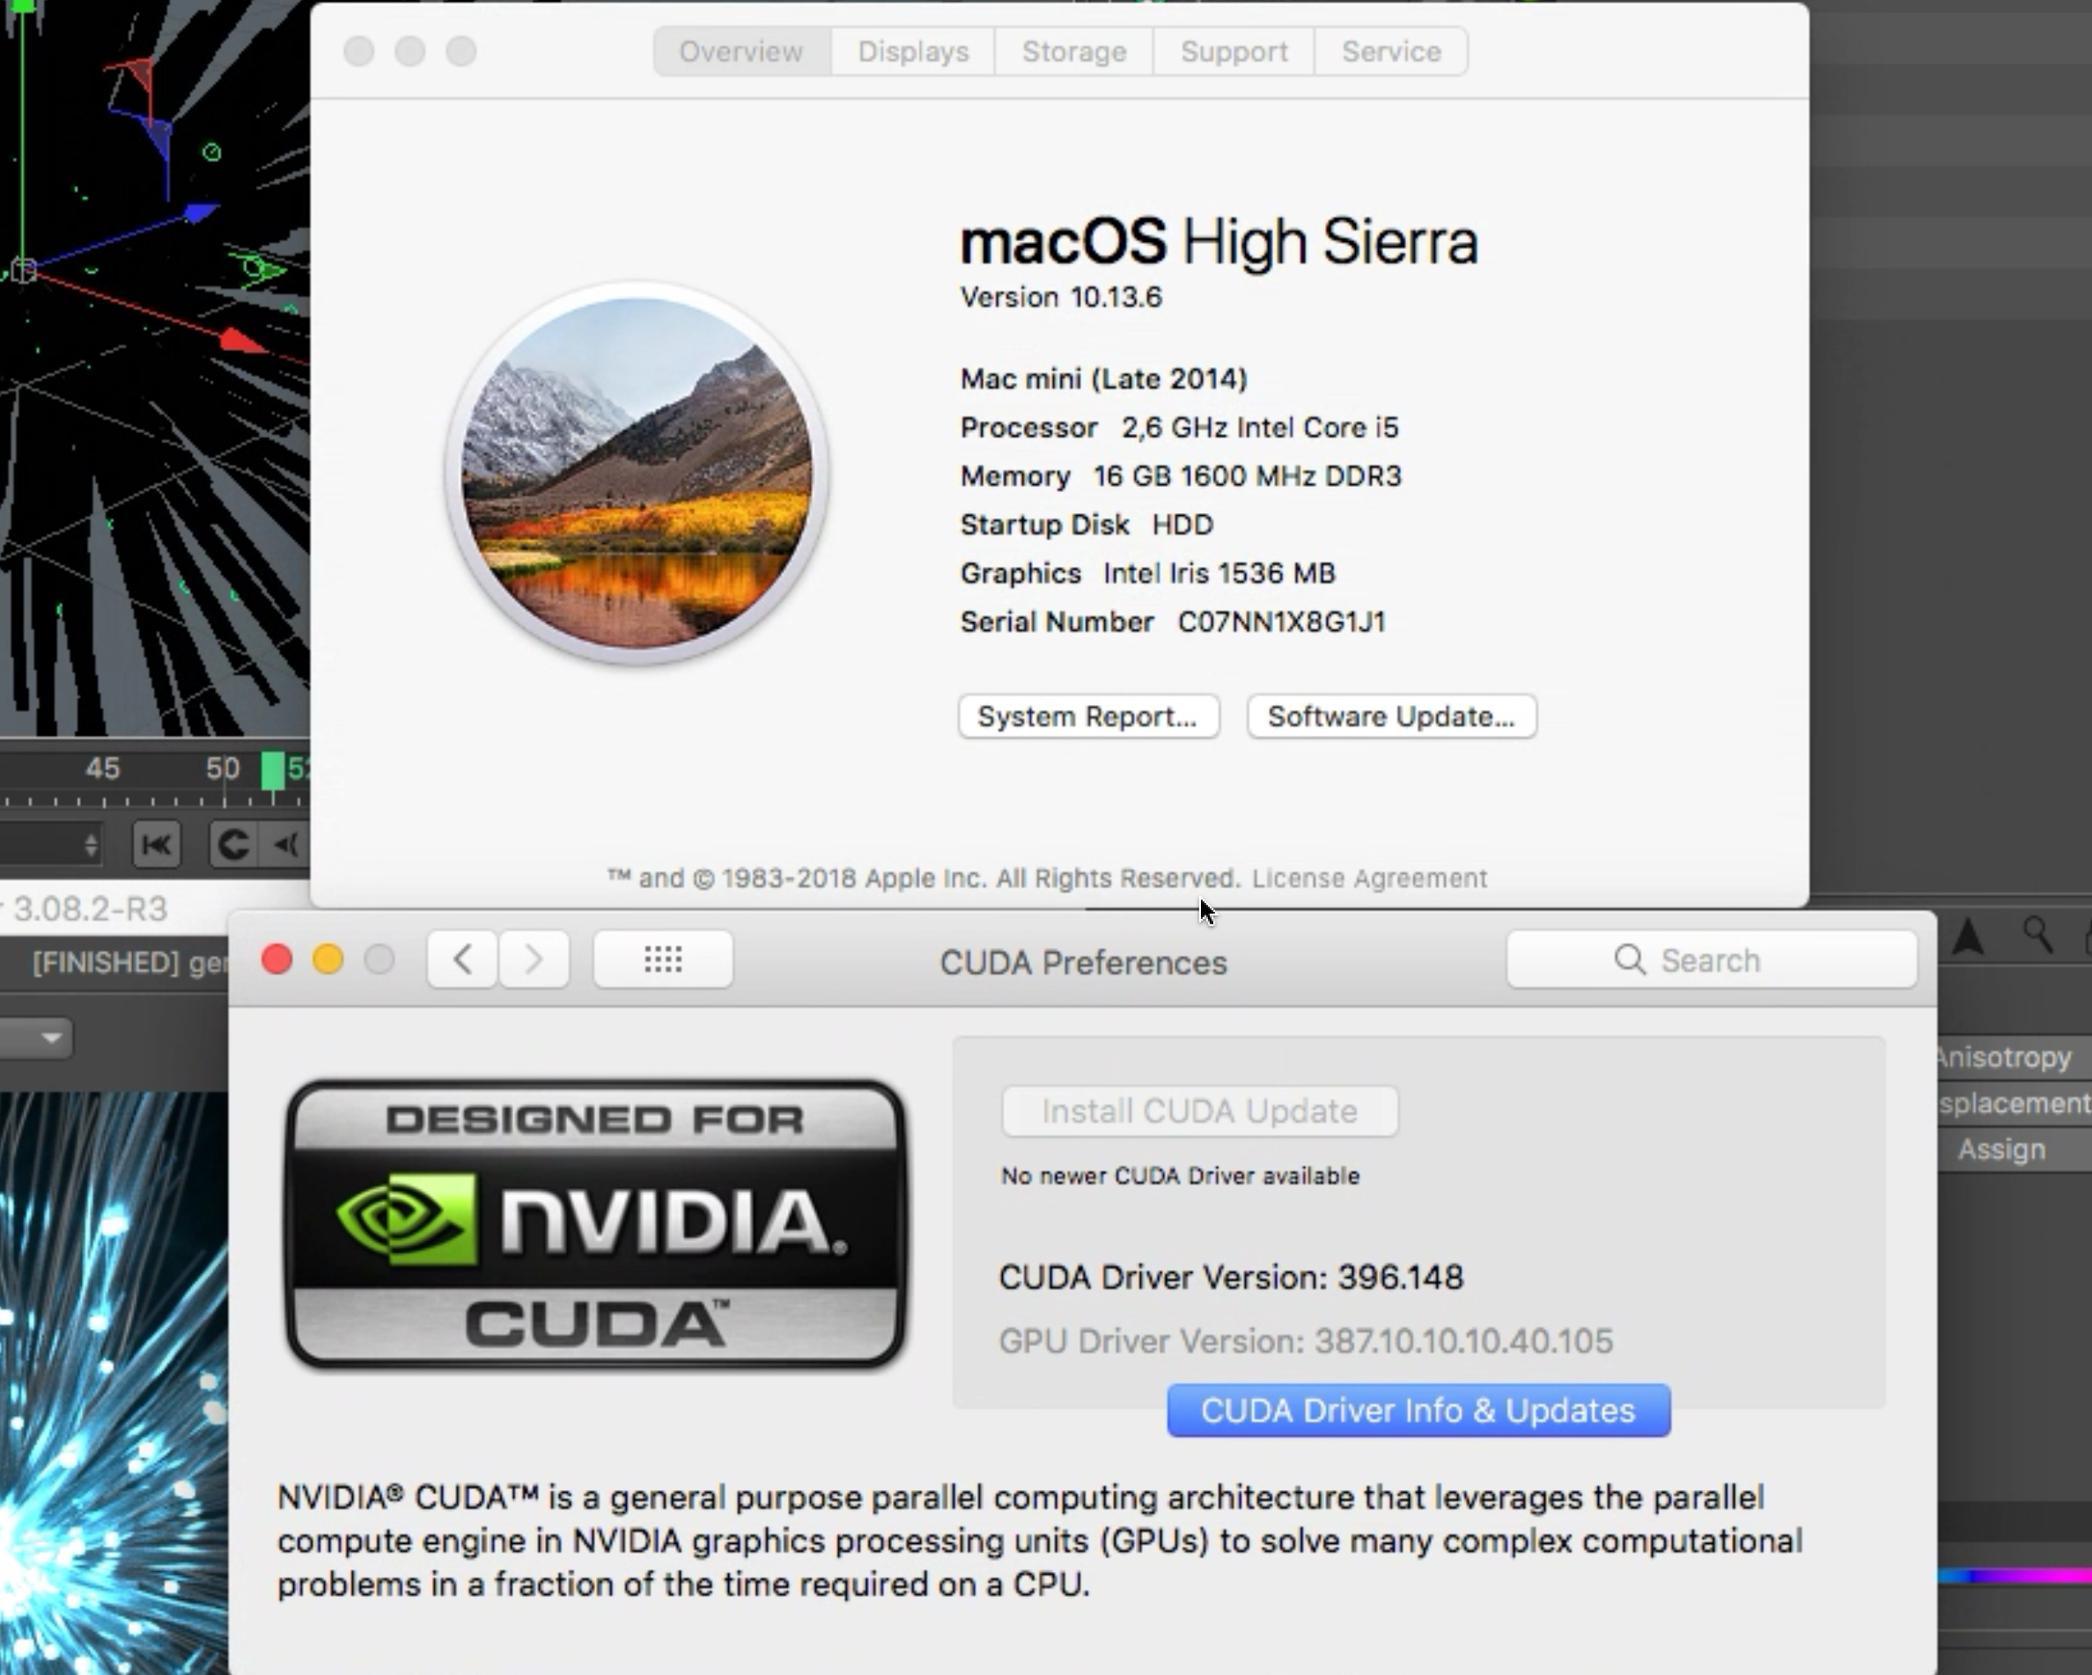Click the loop playback icon
2092x1675 pixels.
pos(232,845)
